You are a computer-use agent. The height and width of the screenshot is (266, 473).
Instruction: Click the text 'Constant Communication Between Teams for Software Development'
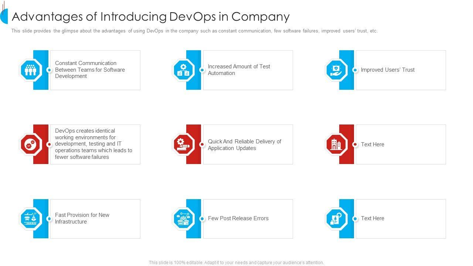(x=90, y=70)
